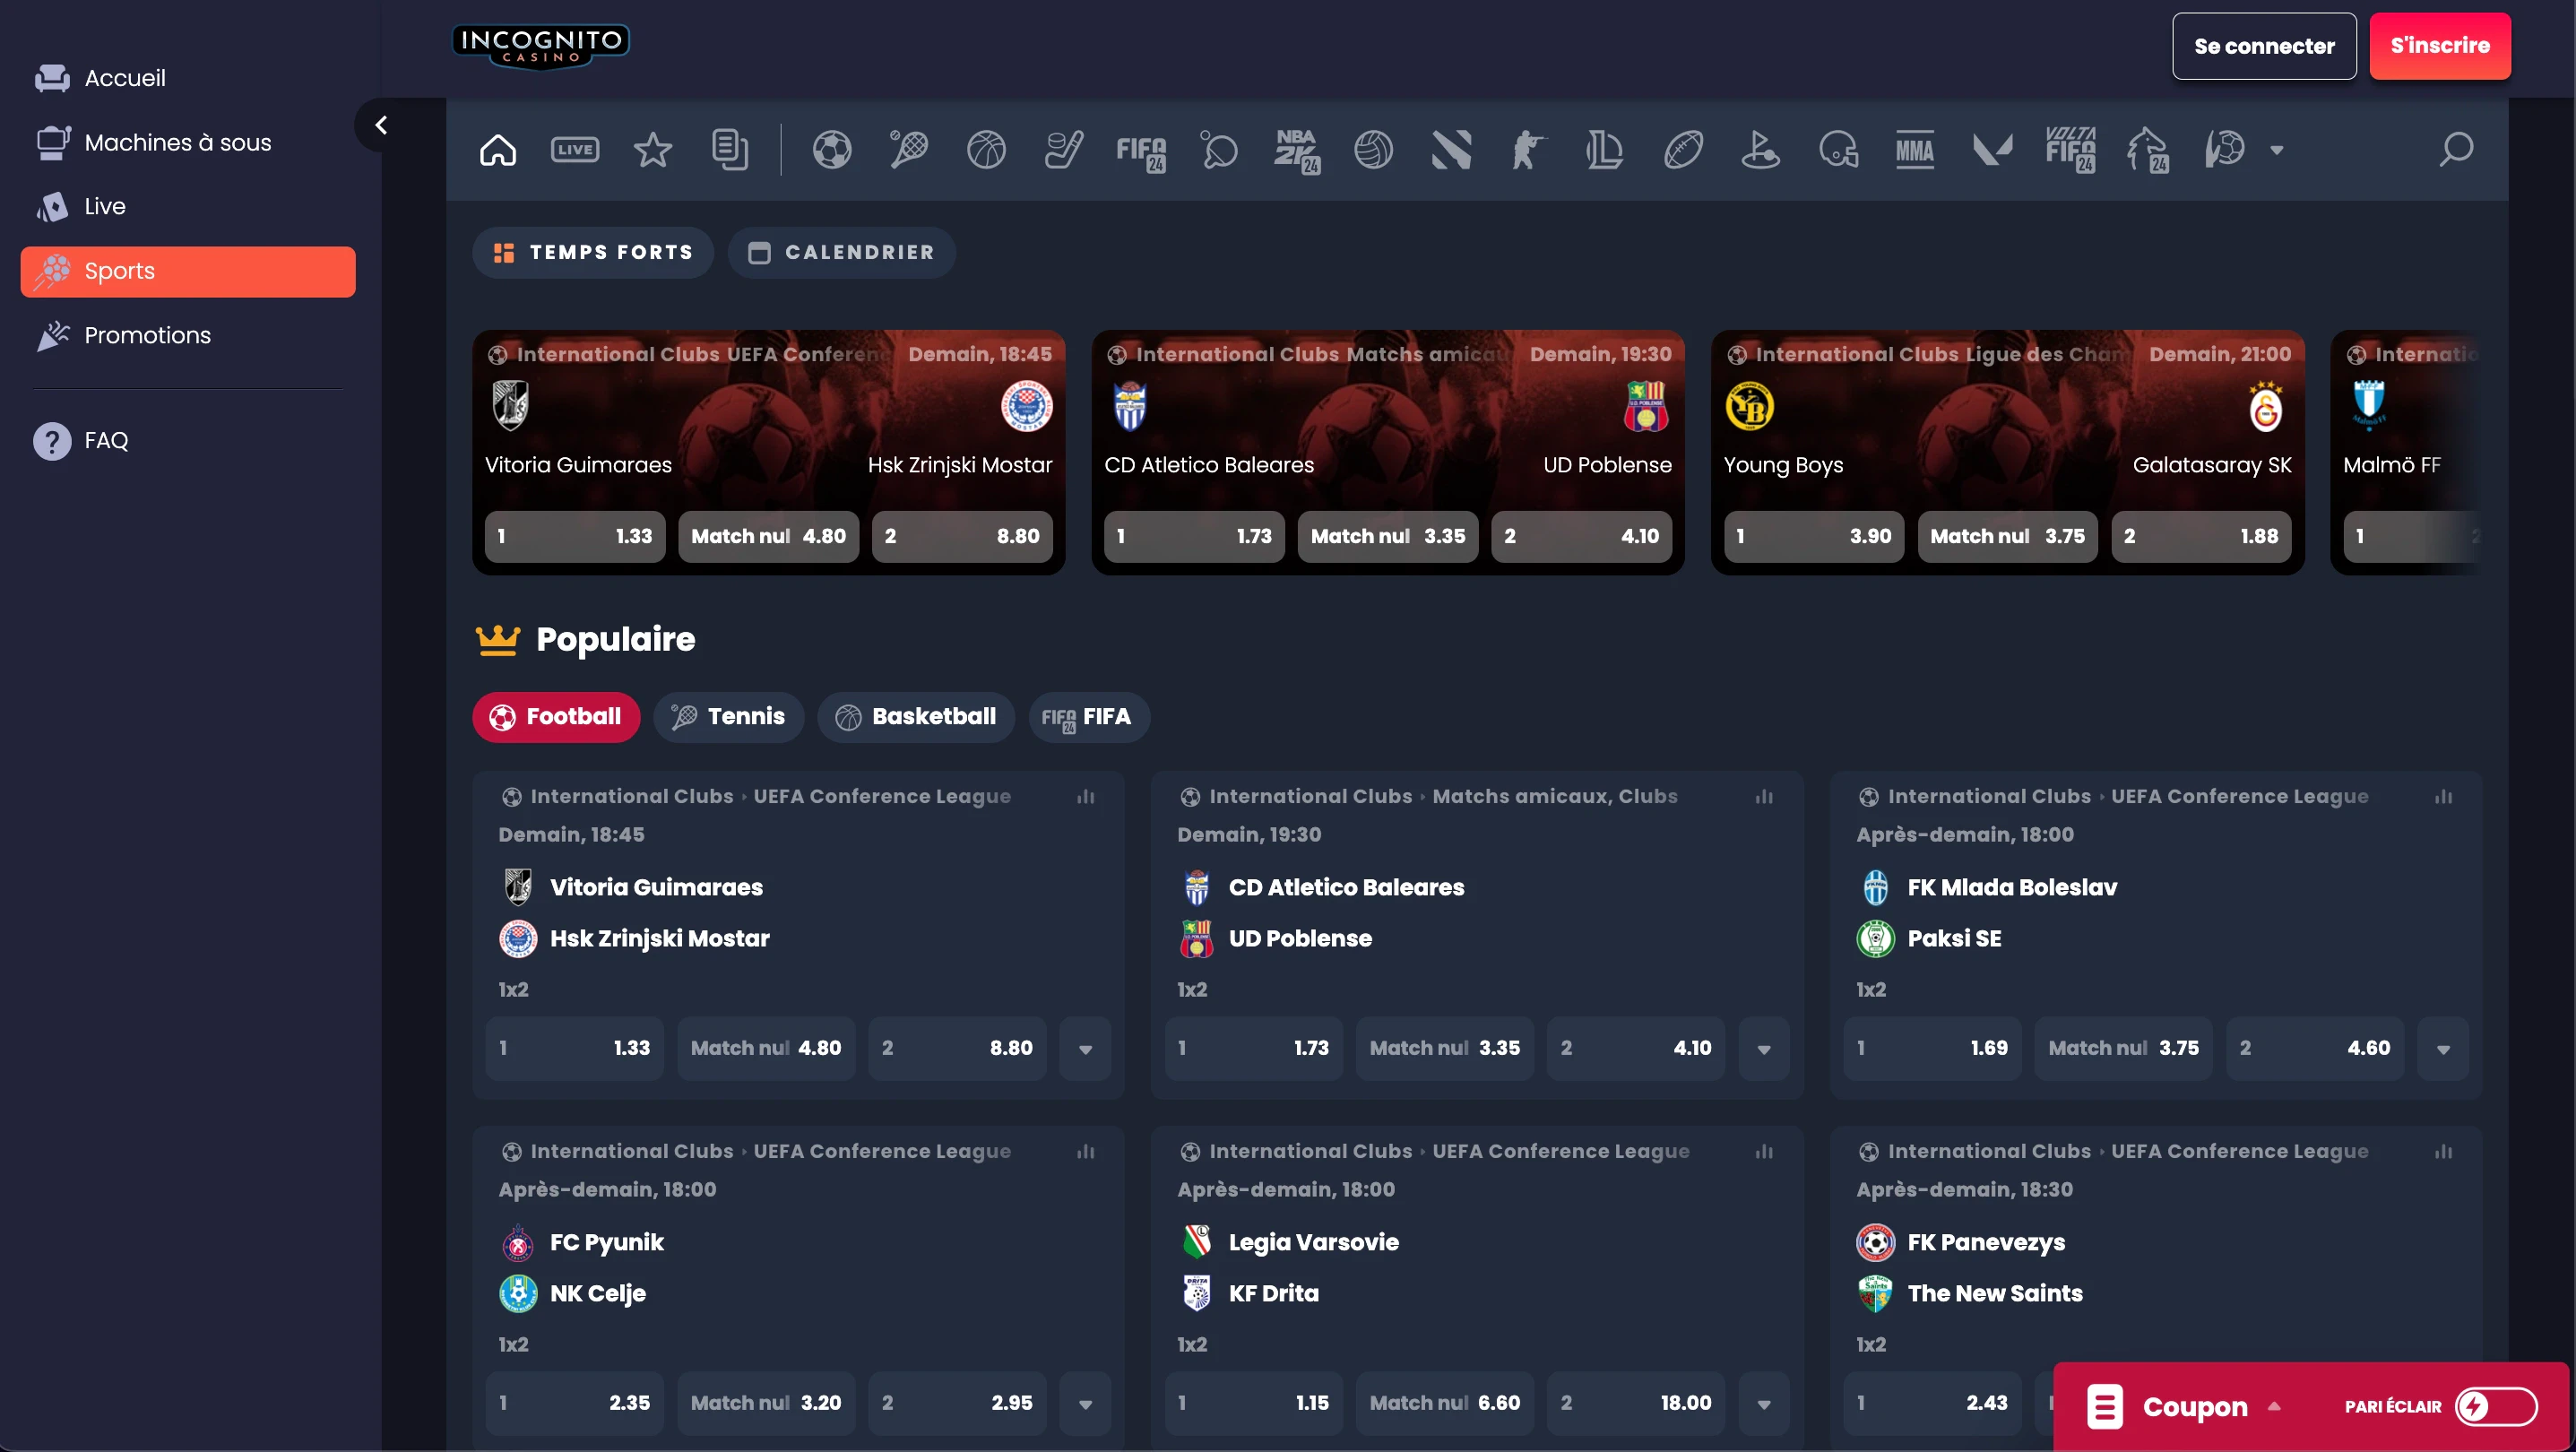This screenshot has height=1452, width=2576.
Task: Open Promotions in sidebar
Action: click(188, 336)
